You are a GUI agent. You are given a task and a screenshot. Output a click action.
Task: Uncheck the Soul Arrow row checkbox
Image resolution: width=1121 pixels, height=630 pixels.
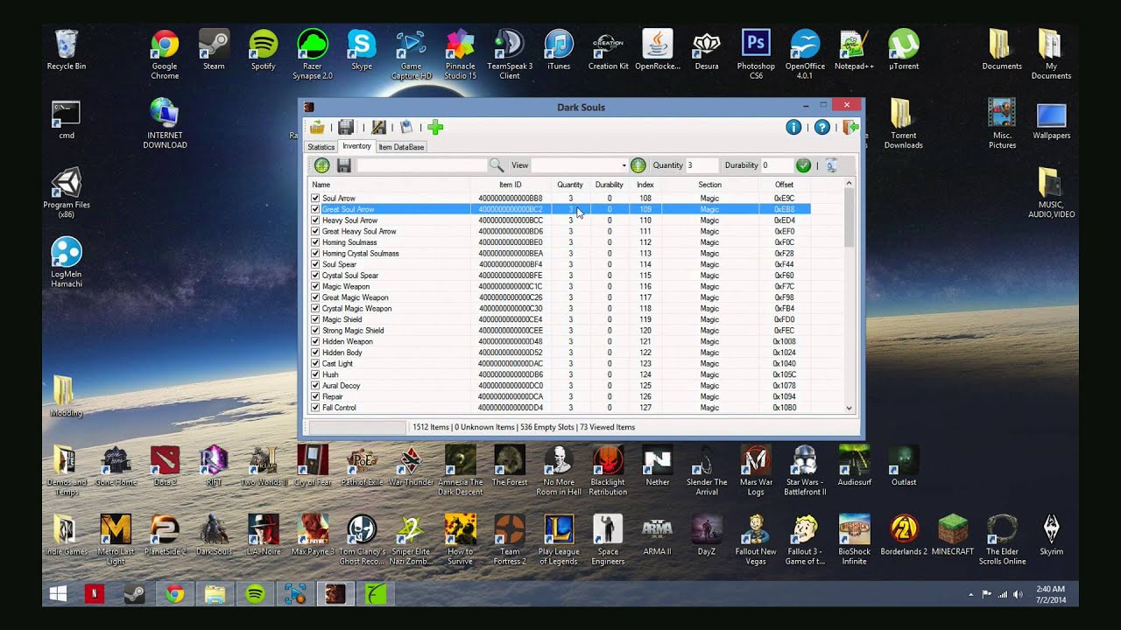315,199
